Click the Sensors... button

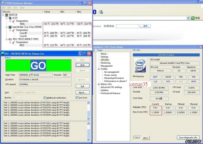[82, 79]
